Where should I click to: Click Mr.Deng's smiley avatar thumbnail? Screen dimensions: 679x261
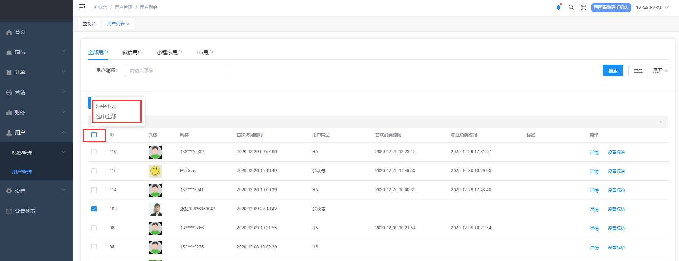[155, 171]
